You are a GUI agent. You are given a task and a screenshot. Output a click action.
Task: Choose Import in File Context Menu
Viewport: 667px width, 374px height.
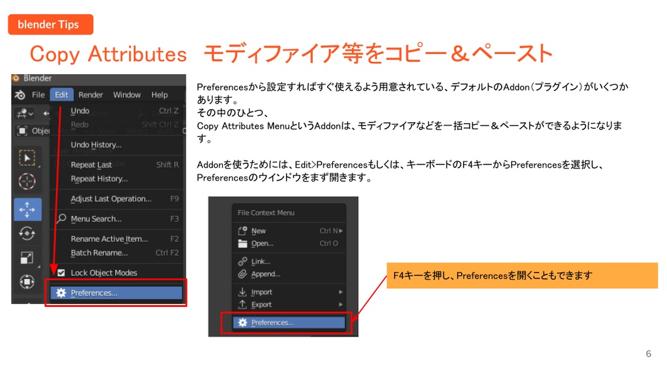289,292
